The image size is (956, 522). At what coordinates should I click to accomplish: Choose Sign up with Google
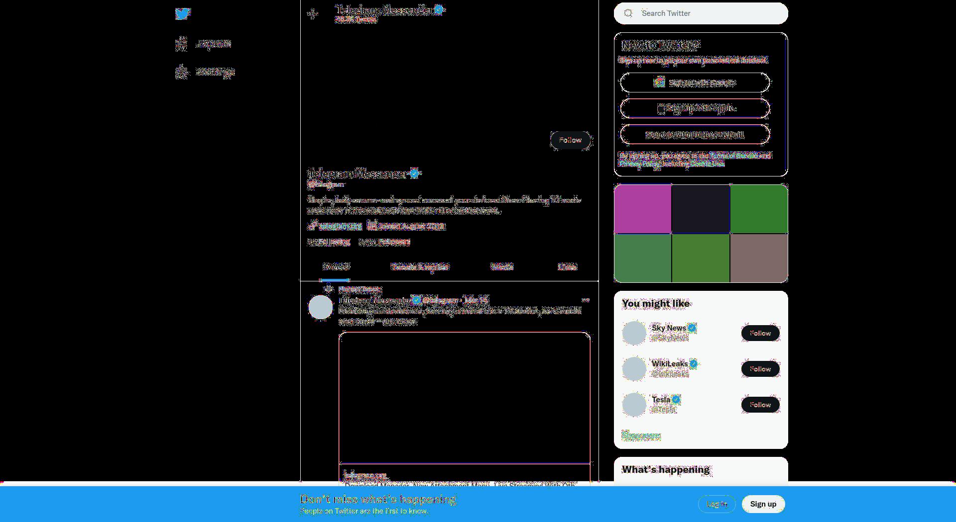click(695, 83)
